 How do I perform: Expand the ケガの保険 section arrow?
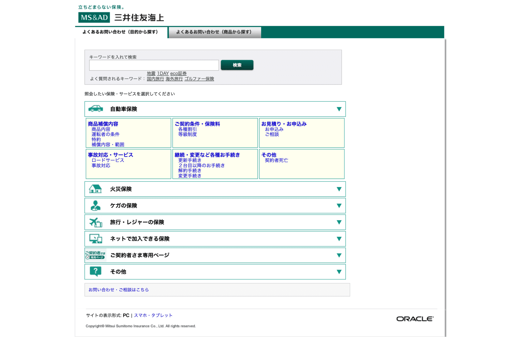(x=339, y=206)
